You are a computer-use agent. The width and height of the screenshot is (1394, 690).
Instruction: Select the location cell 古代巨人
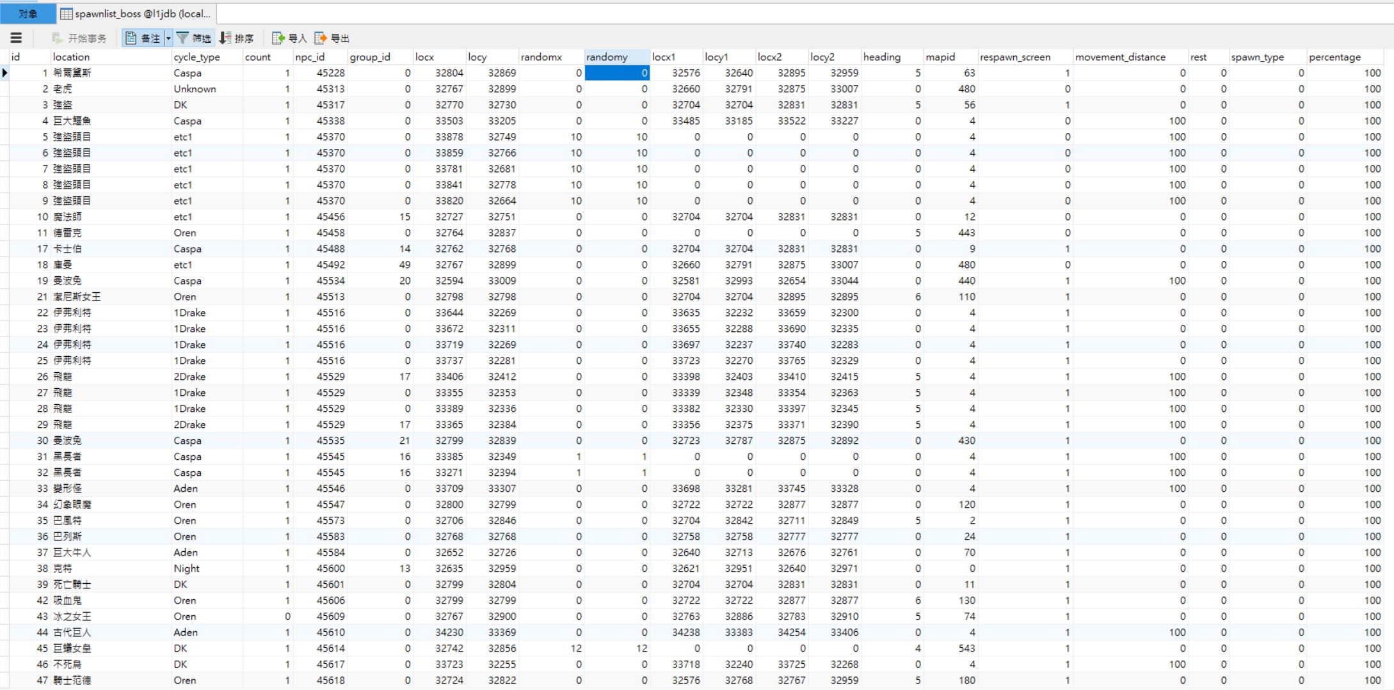[x=111, y=632]
